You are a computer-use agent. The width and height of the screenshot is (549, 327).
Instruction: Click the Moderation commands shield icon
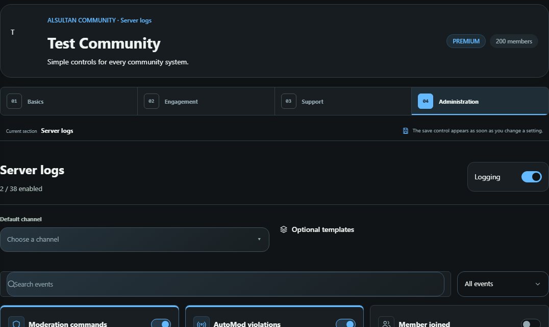point(16,323)
